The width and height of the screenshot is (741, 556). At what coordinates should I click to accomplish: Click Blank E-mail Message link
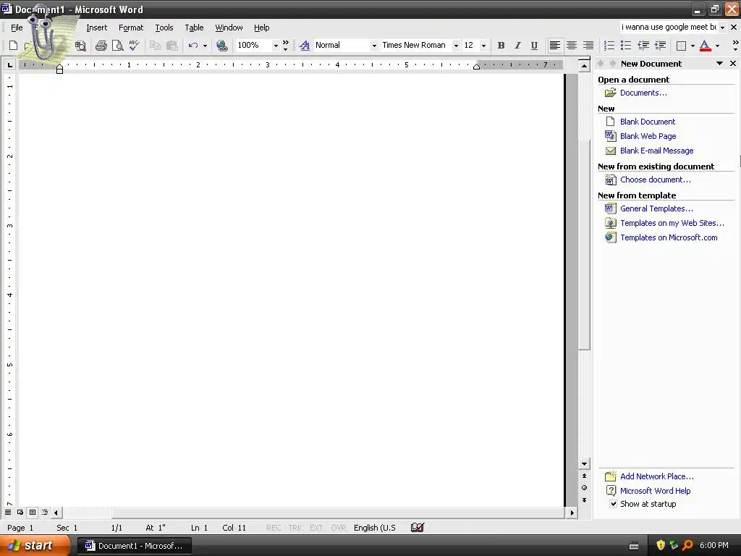click(657, 151)
